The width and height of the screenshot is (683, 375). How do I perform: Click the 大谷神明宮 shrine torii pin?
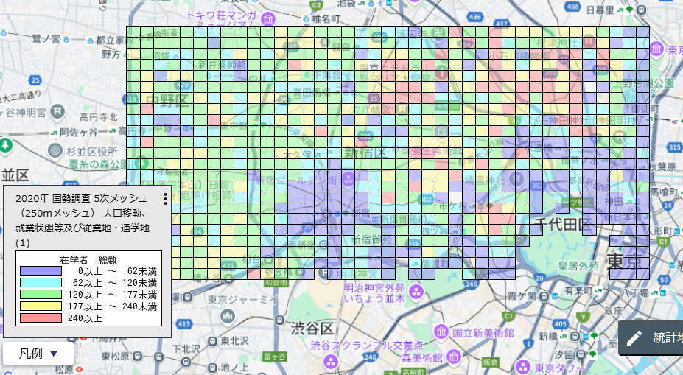[x=57, y=112]
